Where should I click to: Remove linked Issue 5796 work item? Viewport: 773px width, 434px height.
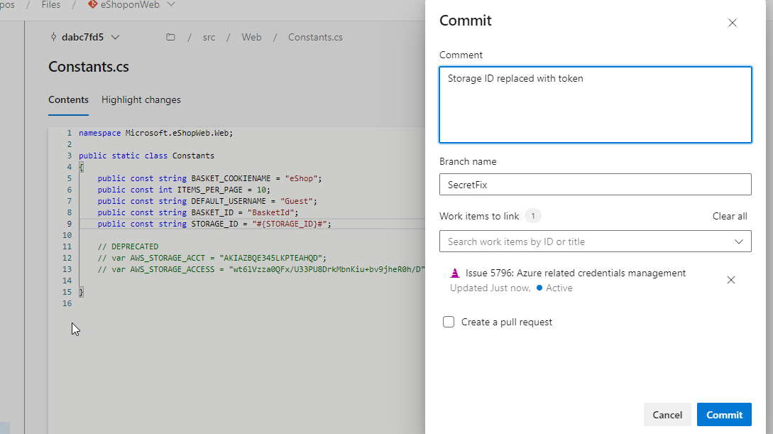point(730,280)
